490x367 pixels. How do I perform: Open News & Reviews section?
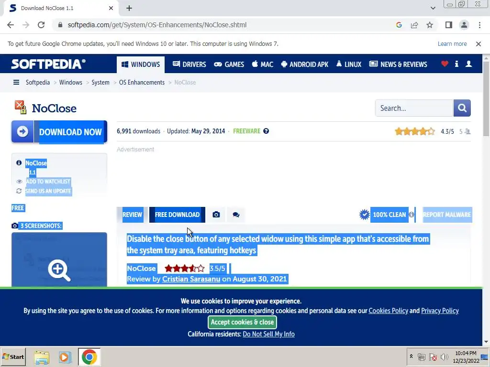pos(398,65)
